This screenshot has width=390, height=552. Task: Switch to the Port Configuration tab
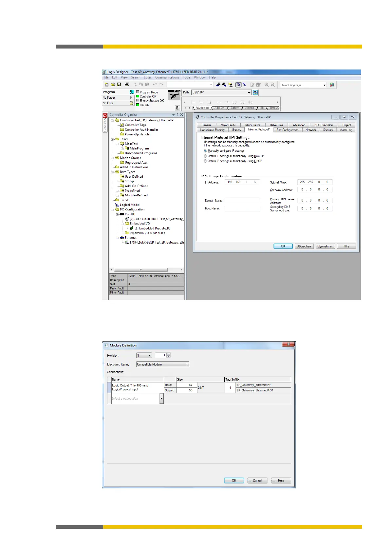click(288, 130)
